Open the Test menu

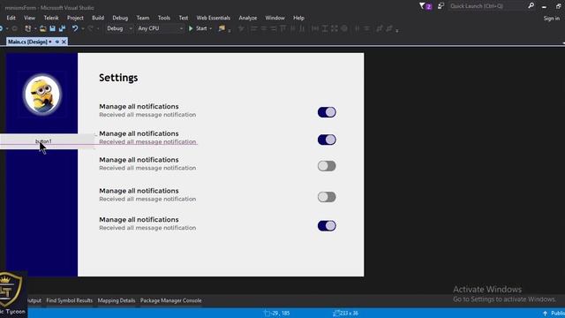pos(184,18)
